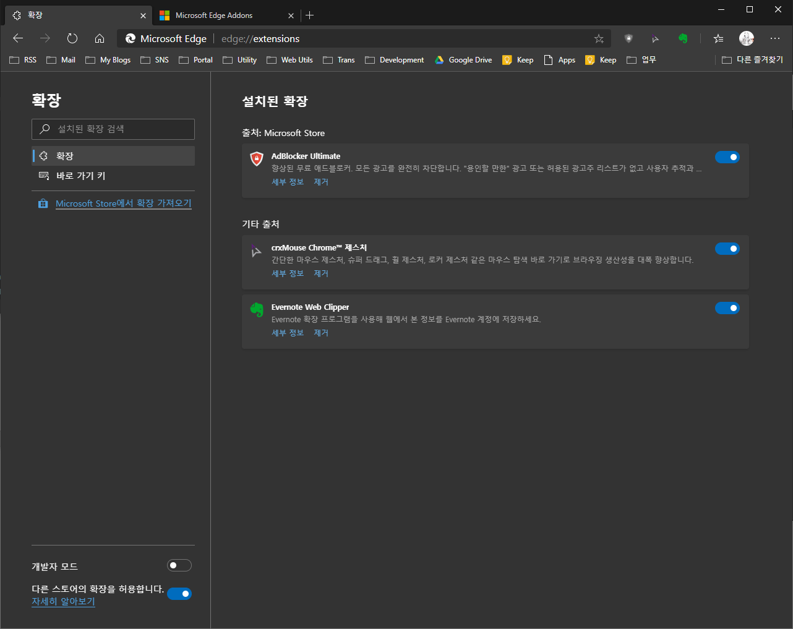Viewport: 793px width, 629px height.
Task: Open the SNS bookmarks folder
Action: click(x=155, y=60)
